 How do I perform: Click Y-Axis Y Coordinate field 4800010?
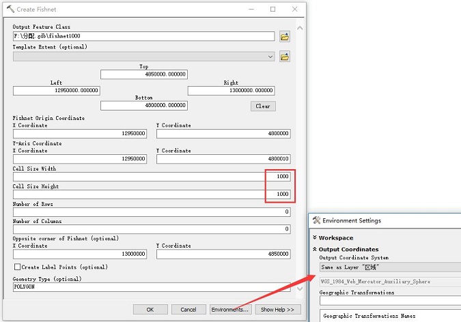[223, 159]
